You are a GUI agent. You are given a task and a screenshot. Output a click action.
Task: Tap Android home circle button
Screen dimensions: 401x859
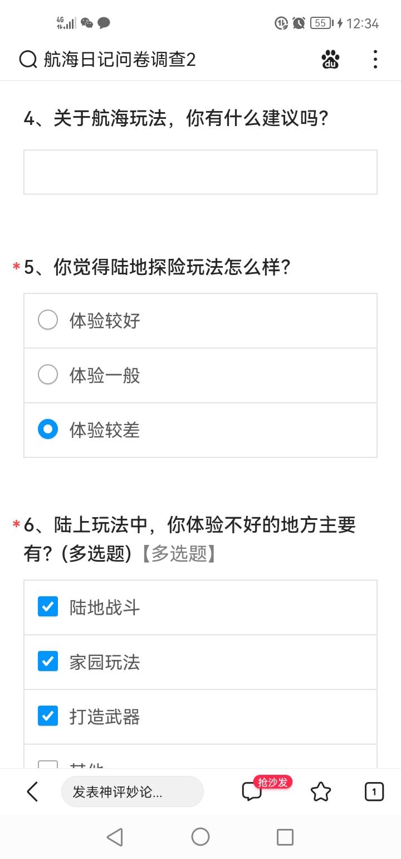(x=200, y=837)
